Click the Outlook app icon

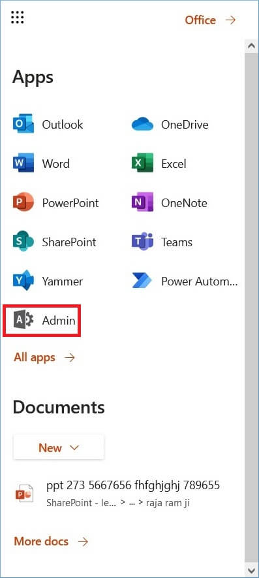click(23, 124)
